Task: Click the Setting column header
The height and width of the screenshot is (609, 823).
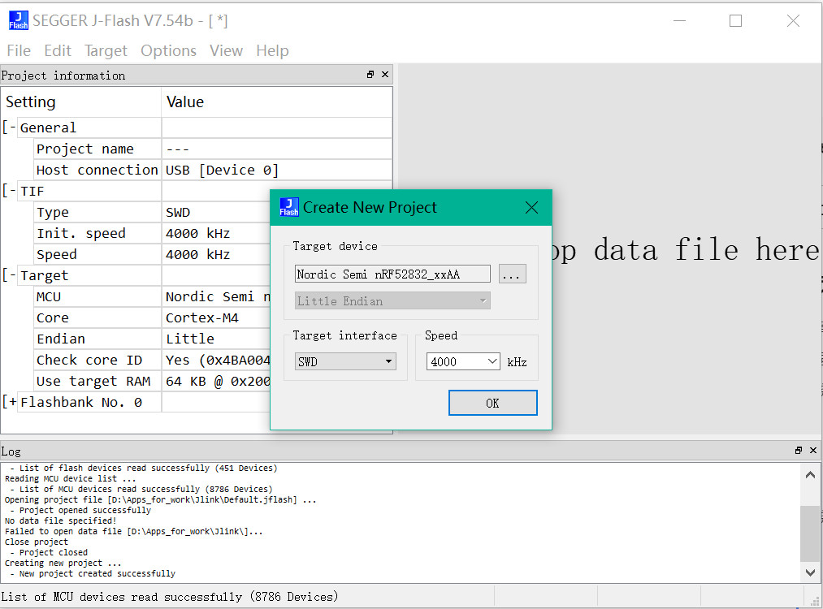Action: (x=81, y=101)
